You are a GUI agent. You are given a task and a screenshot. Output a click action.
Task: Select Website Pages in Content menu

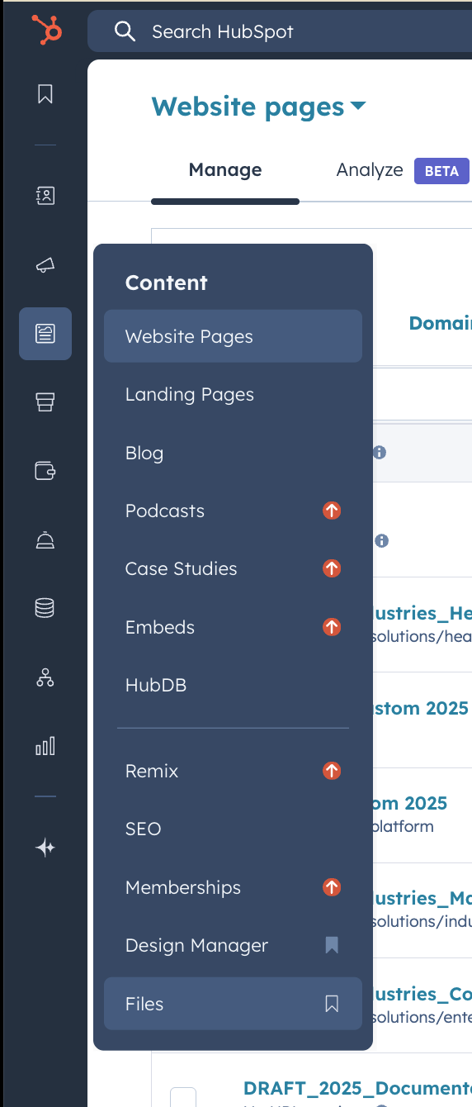pos(233,336)
